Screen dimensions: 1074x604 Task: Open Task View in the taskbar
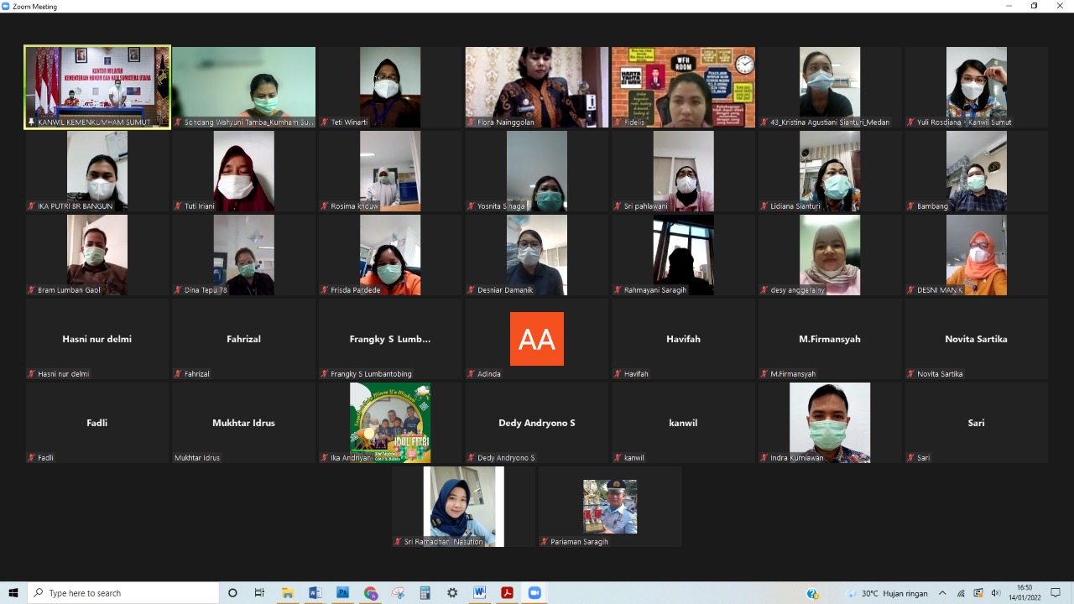(259, 593)
